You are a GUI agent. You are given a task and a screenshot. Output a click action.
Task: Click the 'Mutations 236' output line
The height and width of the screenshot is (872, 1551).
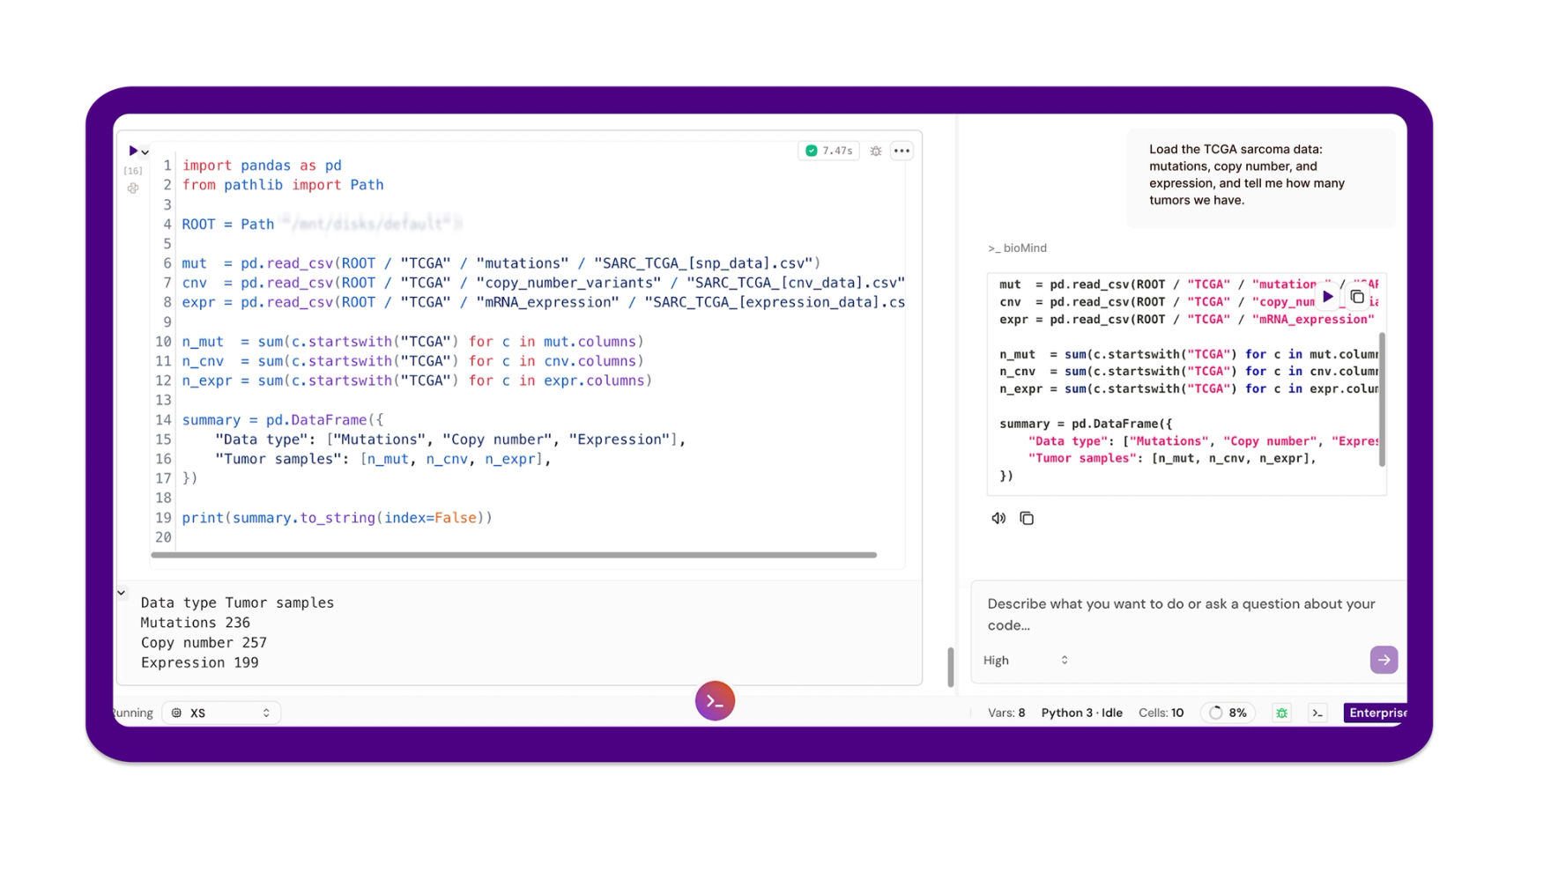click(x=196, y=623)
